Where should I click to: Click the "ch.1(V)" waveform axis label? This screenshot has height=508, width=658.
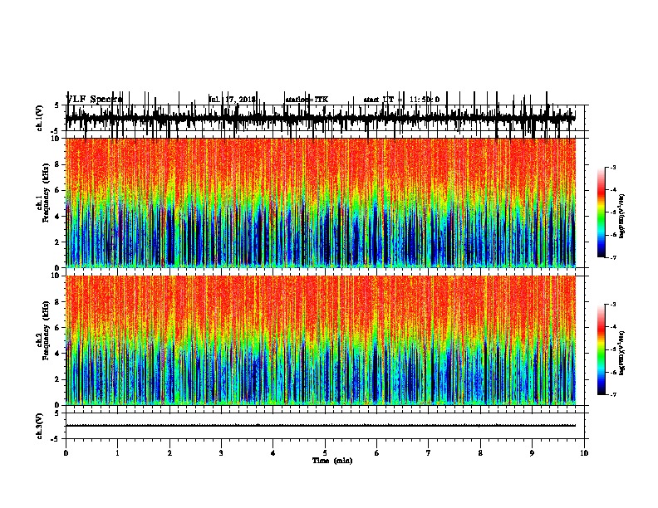click(x=39, y=118)
